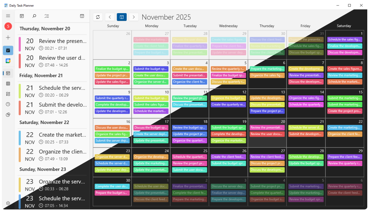Toggle the sidebar with the hamburger menu

8,16
